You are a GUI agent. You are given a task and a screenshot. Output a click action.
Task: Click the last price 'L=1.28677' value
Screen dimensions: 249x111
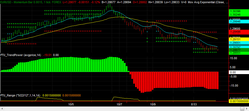(x=69, y=2)
